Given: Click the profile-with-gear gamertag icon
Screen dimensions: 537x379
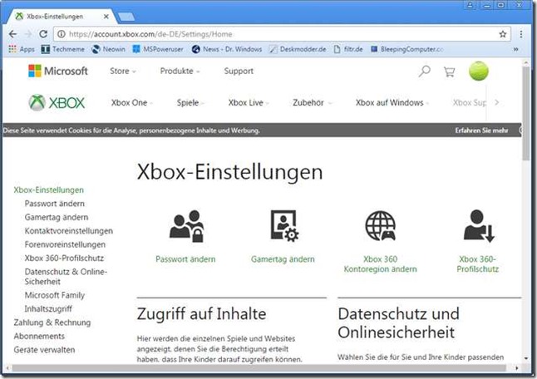Looking at the screenshot, I should [x=284, y=226].
